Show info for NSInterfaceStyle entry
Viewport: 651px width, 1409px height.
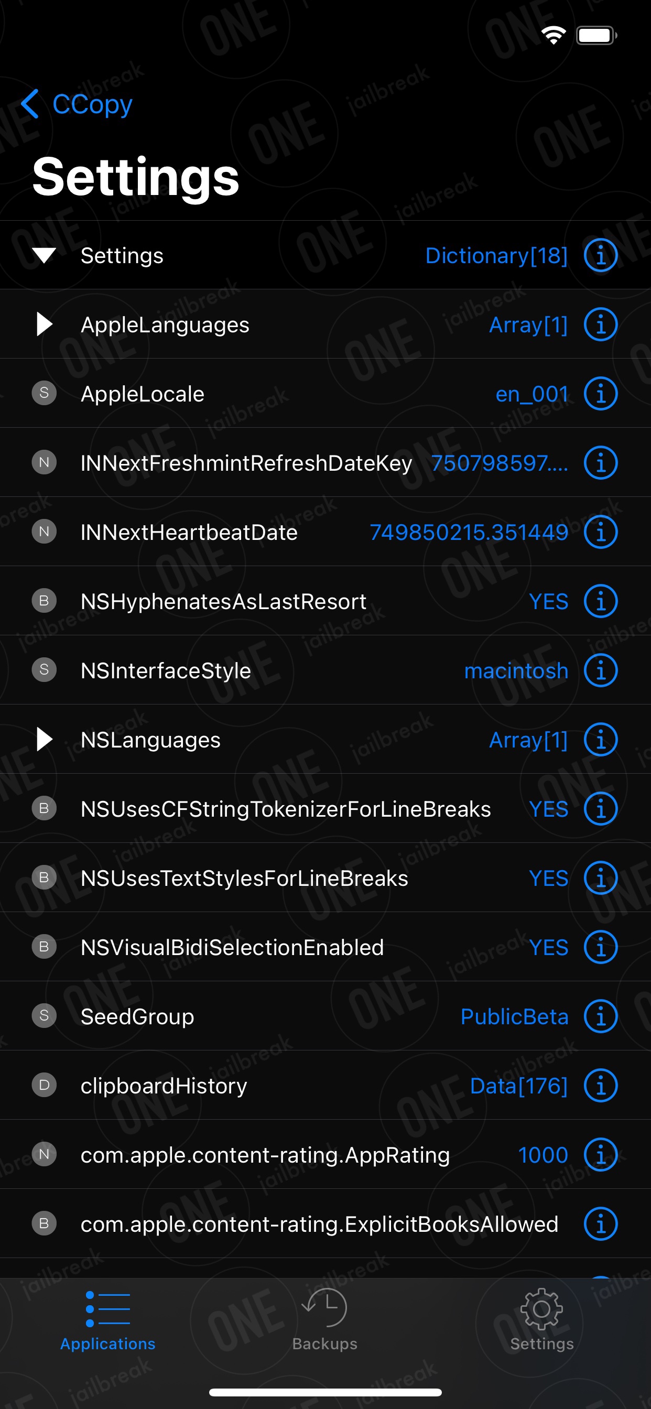600,670
